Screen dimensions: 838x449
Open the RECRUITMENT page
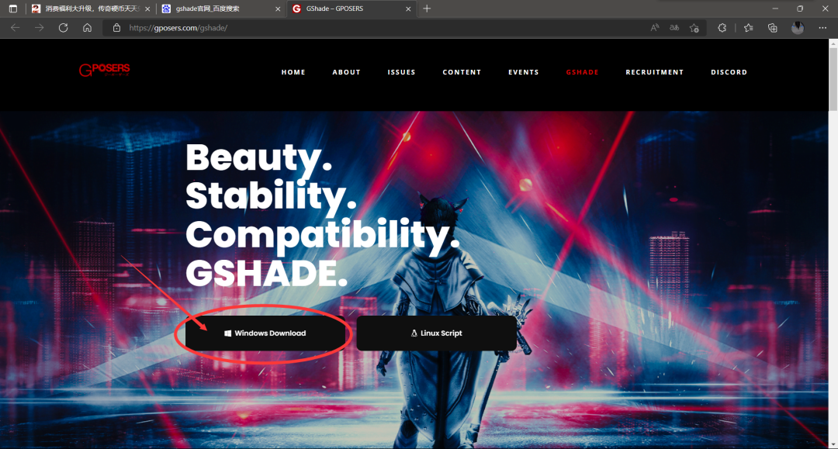[655, 72]
